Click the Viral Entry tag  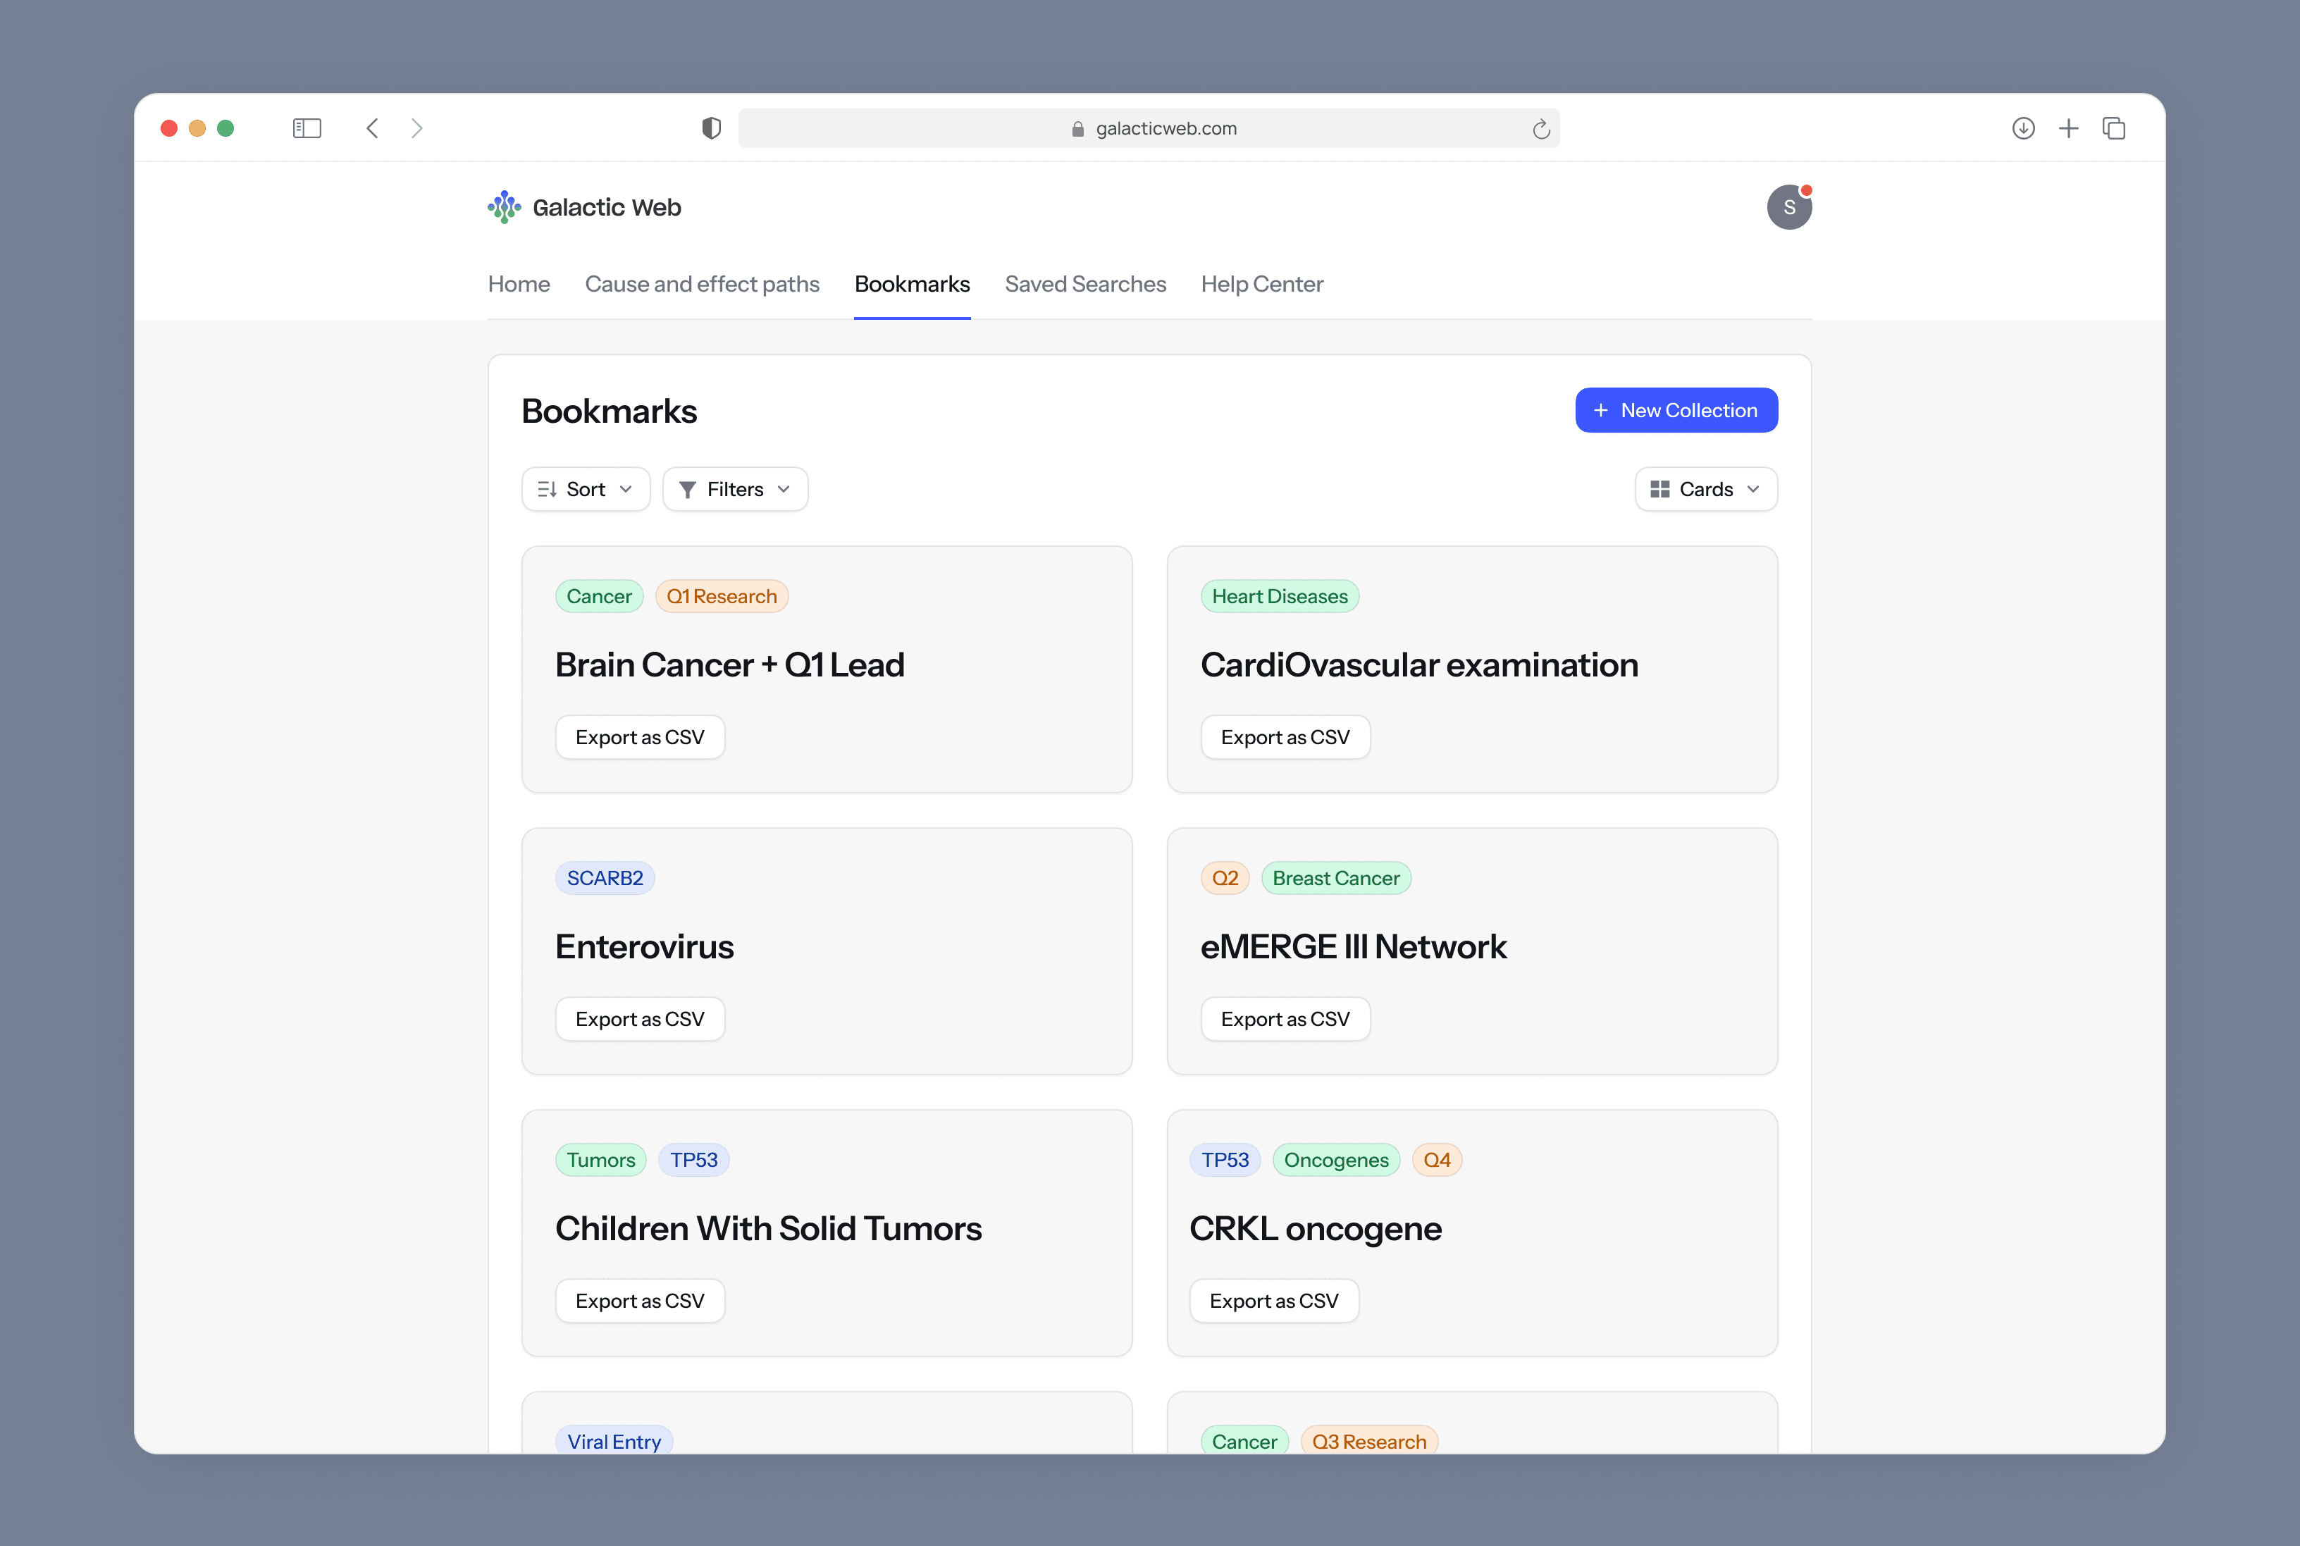[x=614, y=1440]
